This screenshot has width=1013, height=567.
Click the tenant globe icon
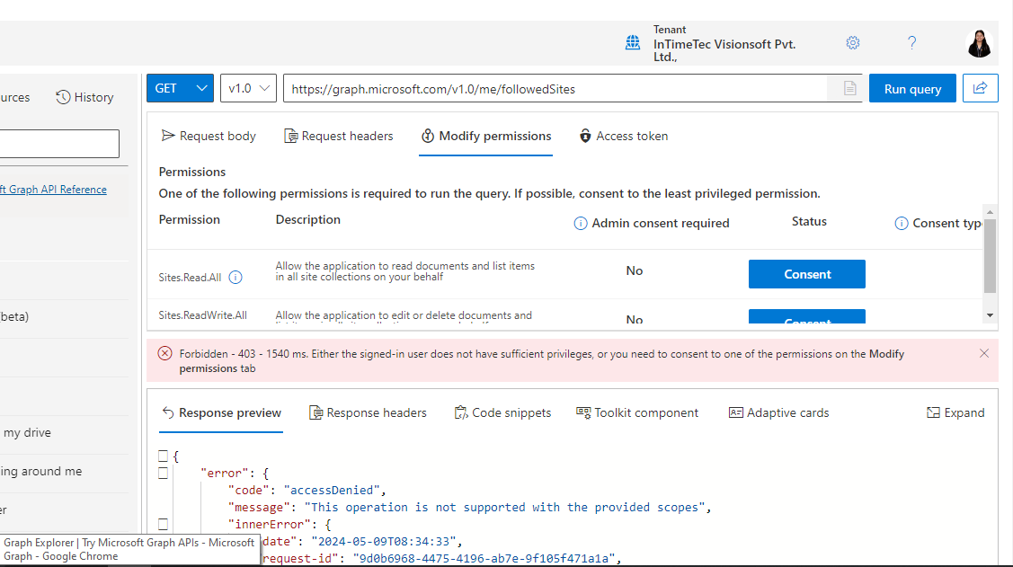pos(633,42)
